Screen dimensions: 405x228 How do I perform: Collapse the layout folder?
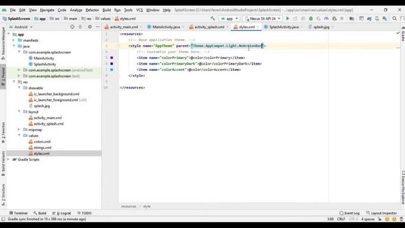pyautogui.click(x=19, y=111)
